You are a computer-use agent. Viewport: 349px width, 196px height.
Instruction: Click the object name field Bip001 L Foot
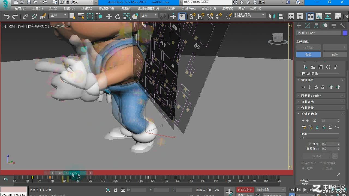318,33
